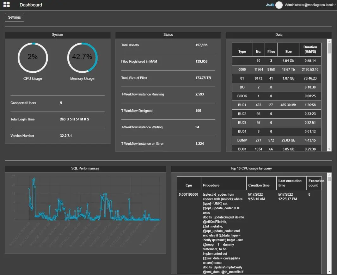Image resolution: width=337 pixels, height=275 pixels.
Task: Expand the Administrator@mediagates.local account dropdown
Action: [310, 5]
